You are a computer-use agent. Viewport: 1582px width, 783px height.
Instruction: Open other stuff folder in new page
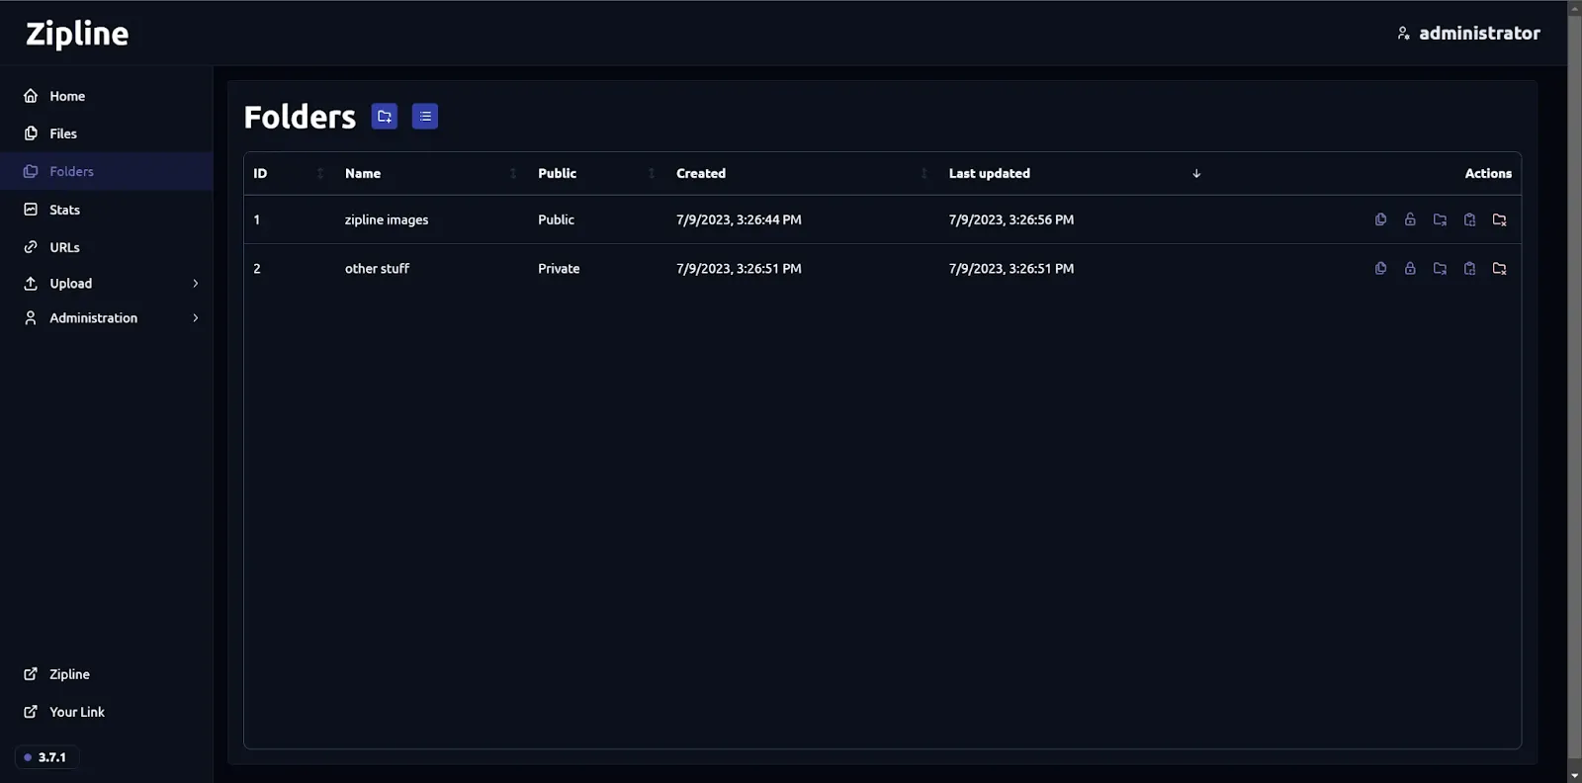coord(1440,268)
